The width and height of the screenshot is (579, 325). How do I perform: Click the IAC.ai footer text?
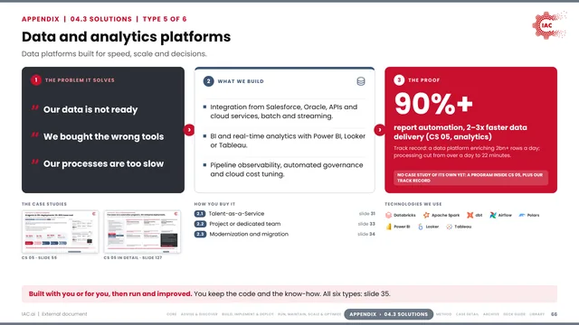click(28, 314)
